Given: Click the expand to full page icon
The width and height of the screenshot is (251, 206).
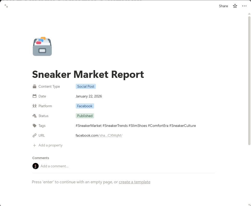Looking at the screenshot, I should (6, 6).
